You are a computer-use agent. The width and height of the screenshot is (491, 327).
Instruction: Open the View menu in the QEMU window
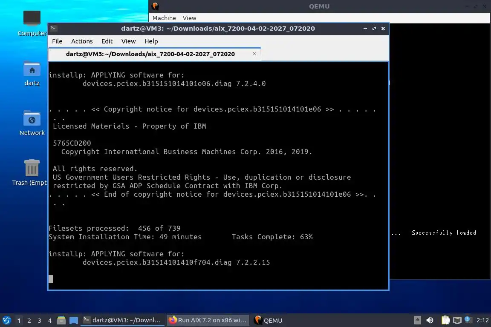point(189,18)
